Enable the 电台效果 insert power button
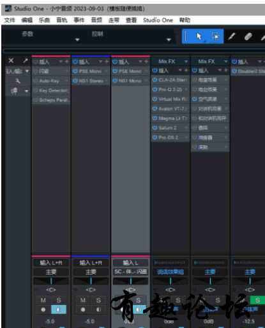This screenshot has width=265, height=328. point(194,89)
